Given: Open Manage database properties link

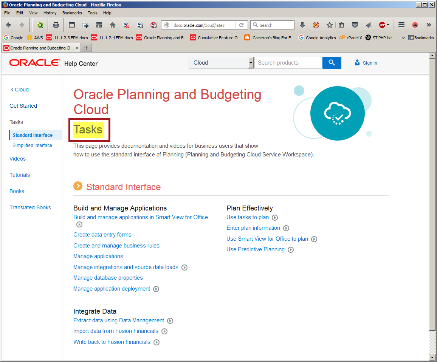Looking at the screenshot, I should [108, 278].
